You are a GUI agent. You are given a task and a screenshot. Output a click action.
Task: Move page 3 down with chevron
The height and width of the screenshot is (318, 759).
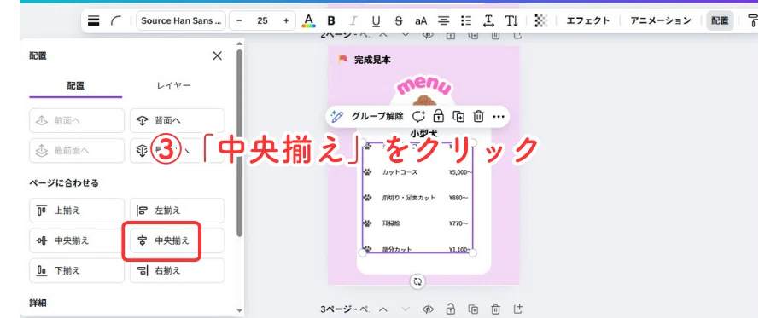406,309
